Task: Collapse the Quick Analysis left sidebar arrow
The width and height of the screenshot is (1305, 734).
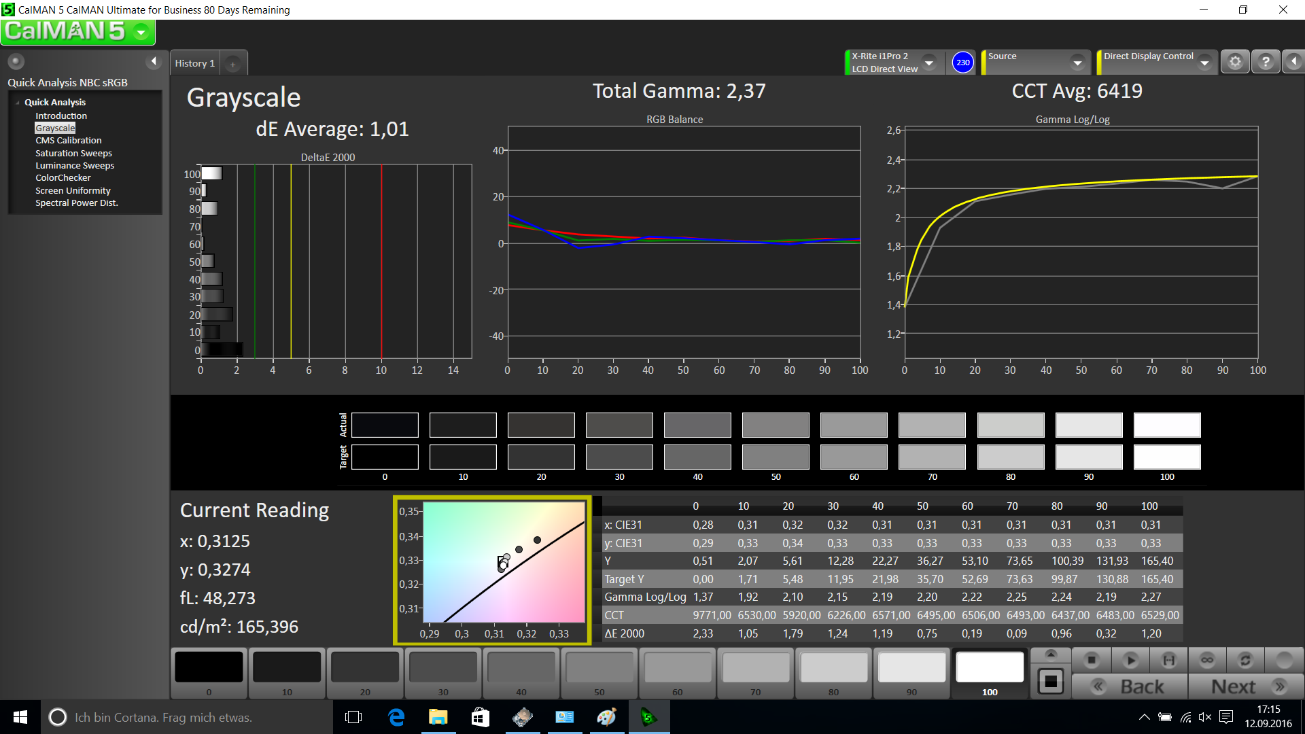Action: coord(154,62)
